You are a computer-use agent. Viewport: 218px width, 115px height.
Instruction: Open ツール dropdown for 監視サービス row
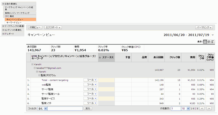pos(90,99)
